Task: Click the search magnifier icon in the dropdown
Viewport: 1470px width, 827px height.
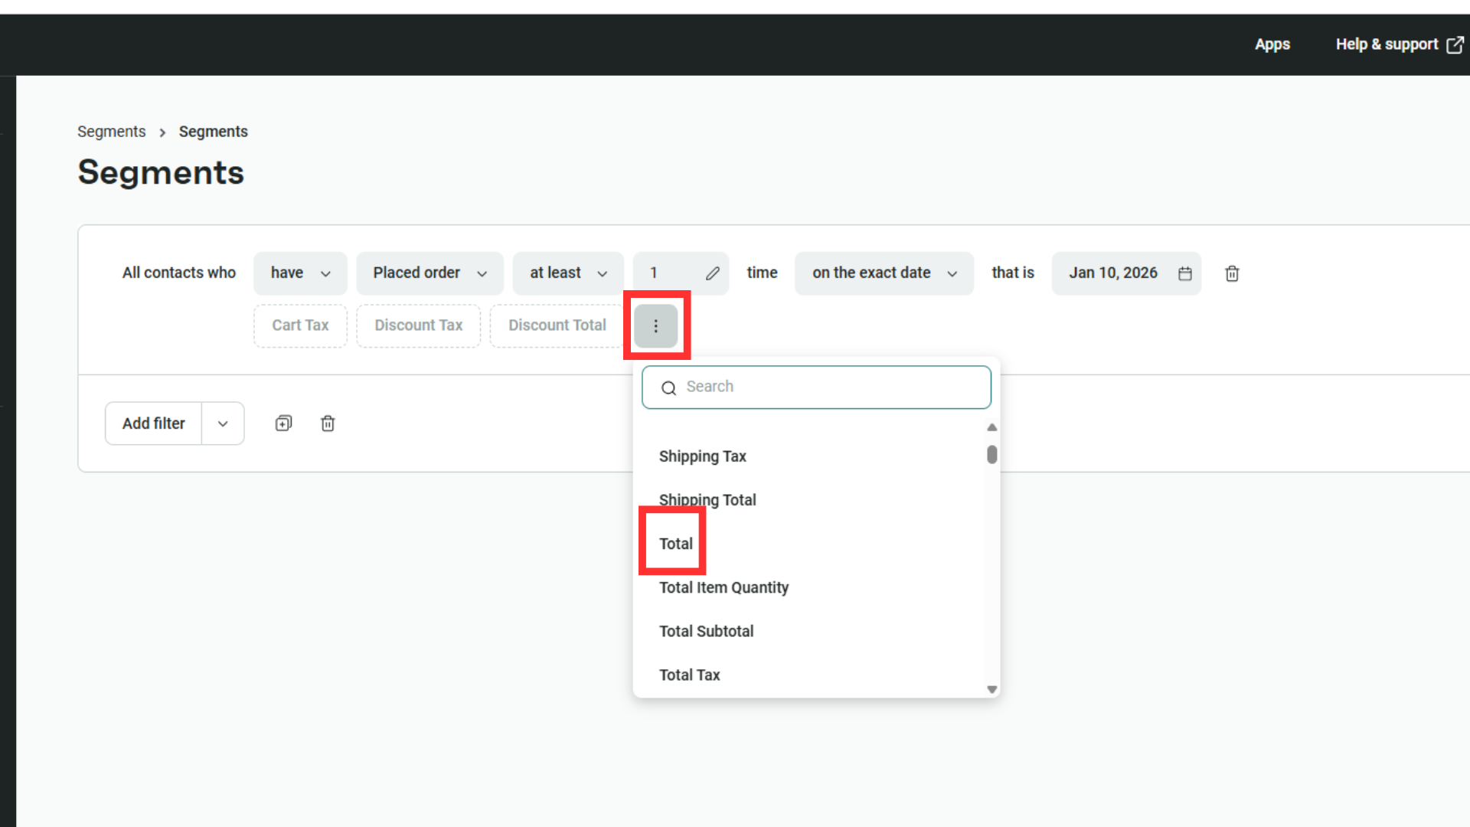Action: click(x=668, y=388)
